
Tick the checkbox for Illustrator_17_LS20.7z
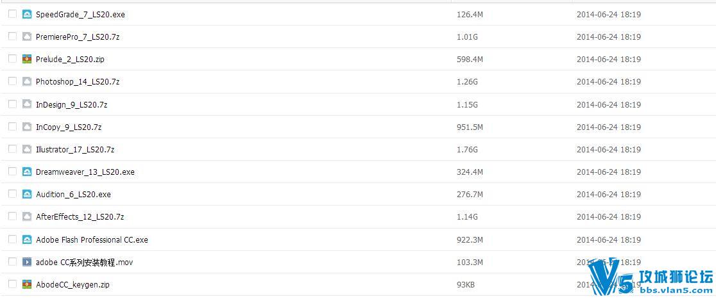(x=12, y=149)
